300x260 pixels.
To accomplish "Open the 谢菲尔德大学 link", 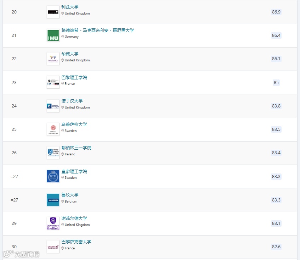I will [x=74, y=218].
